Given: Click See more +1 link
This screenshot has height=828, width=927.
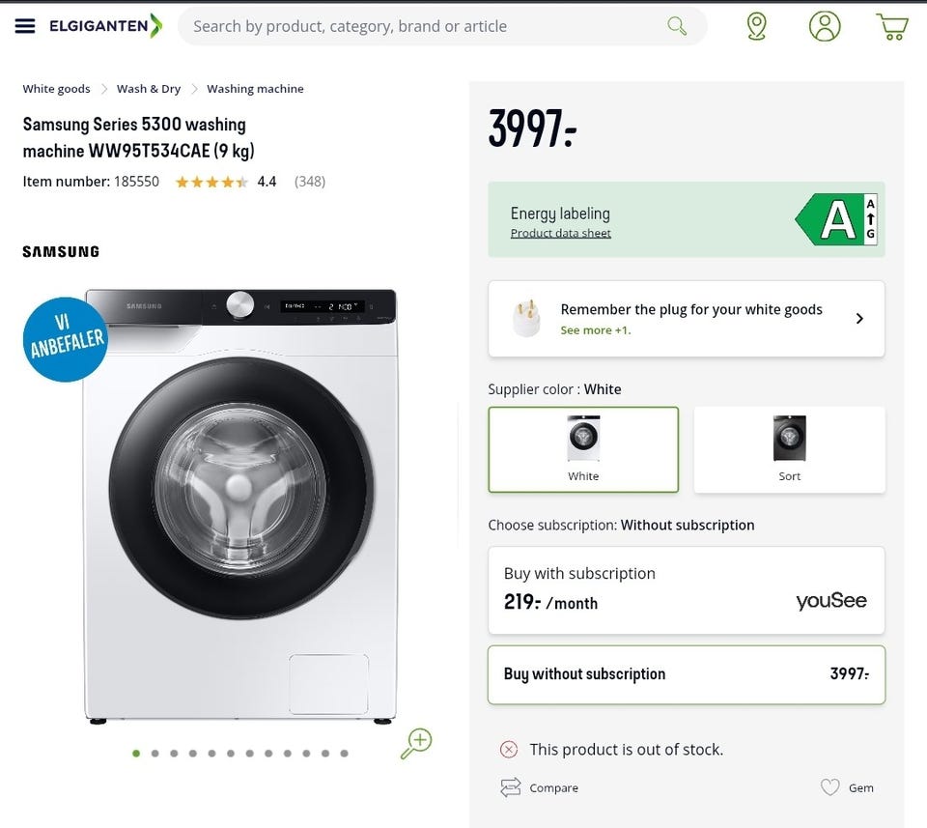Looking at the screenshot, I should coord(595,330).
